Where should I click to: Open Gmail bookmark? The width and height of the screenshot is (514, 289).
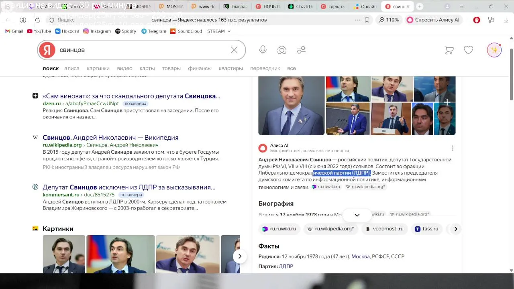coord(14,31)
